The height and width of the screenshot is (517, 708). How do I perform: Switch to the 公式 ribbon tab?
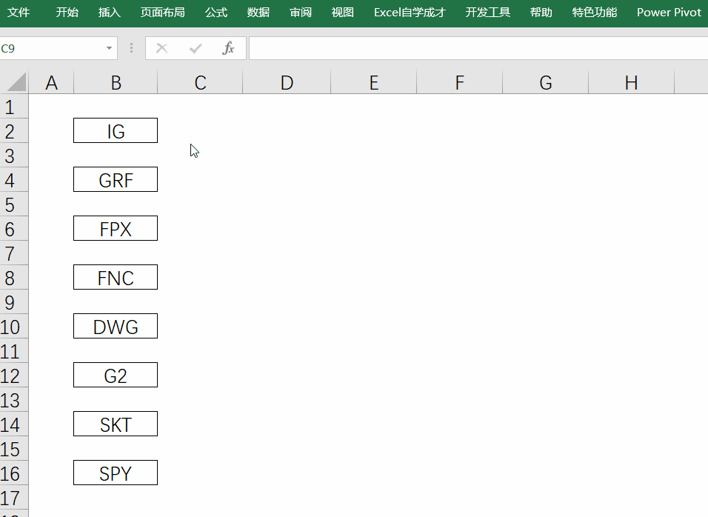(x=216, y=13)
